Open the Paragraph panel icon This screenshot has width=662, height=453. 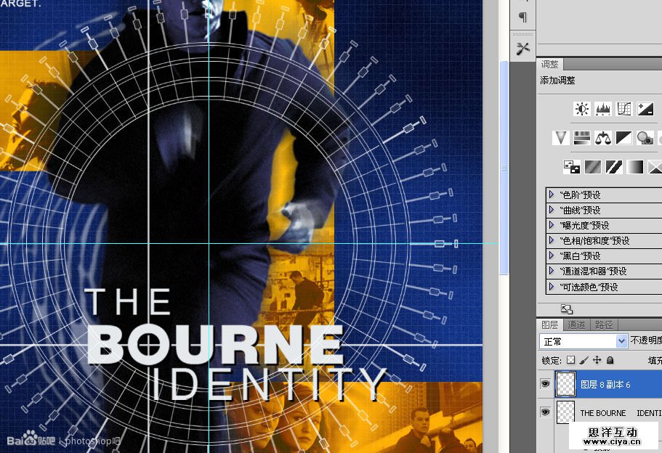coord(522,17)
